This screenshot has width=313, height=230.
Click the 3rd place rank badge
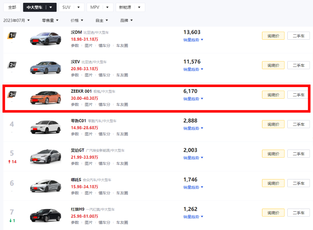point(12,94)
